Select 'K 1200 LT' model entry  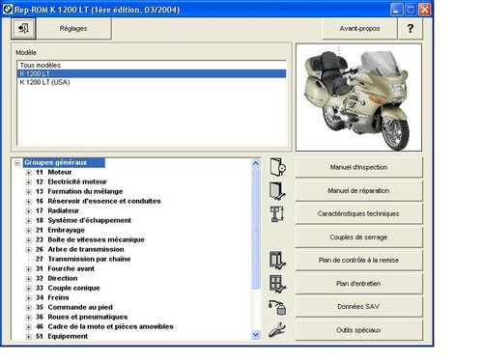click(152, 73)
